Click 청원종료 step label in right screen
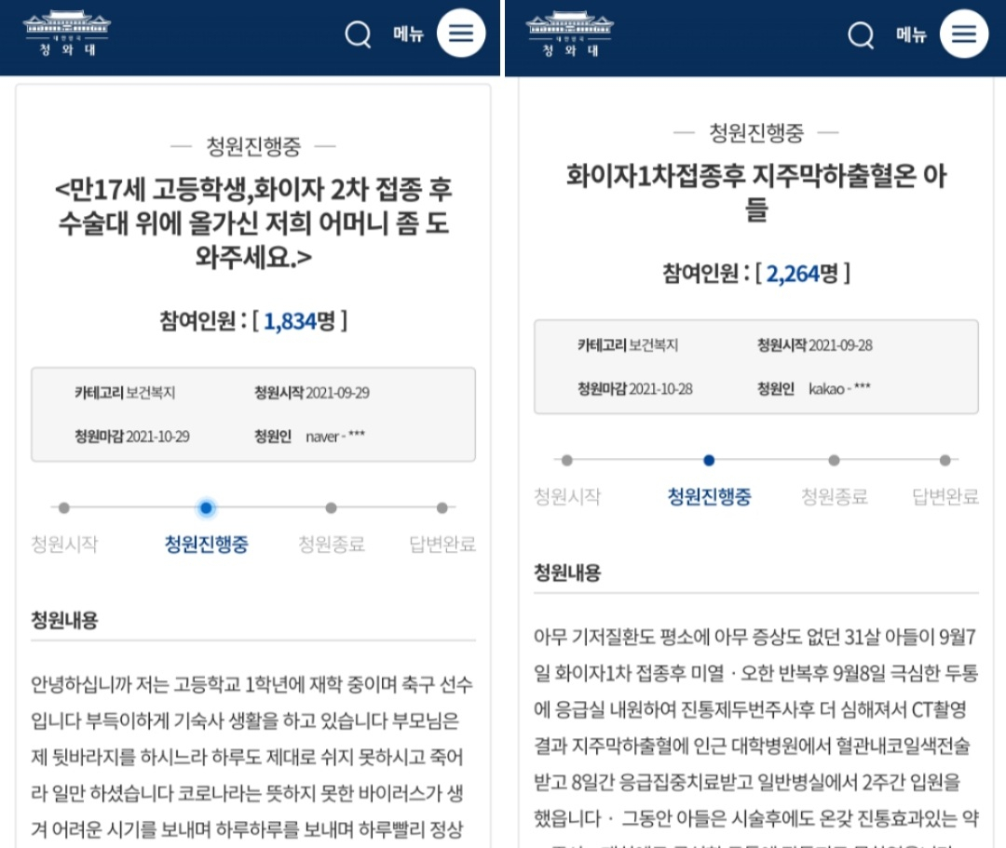 pyautogui.click(x=834, y=496)
